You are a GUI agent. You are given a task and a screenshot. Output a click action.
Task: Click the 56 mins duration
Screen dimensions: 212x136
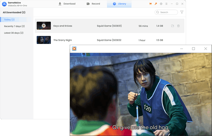(x=143, y=26)
